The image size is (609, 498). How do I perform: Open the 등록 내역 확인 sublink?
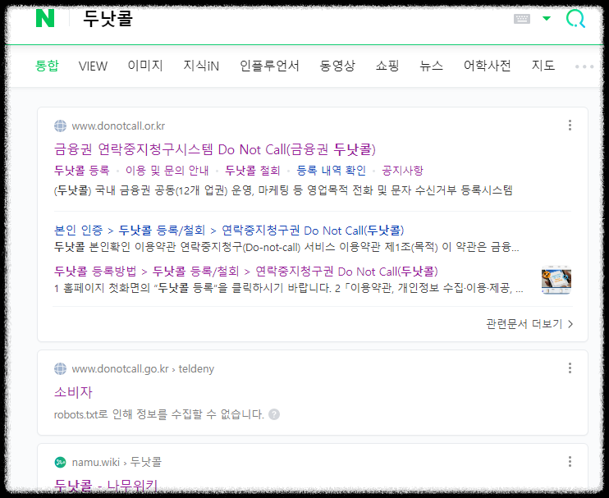coord(332,171)
